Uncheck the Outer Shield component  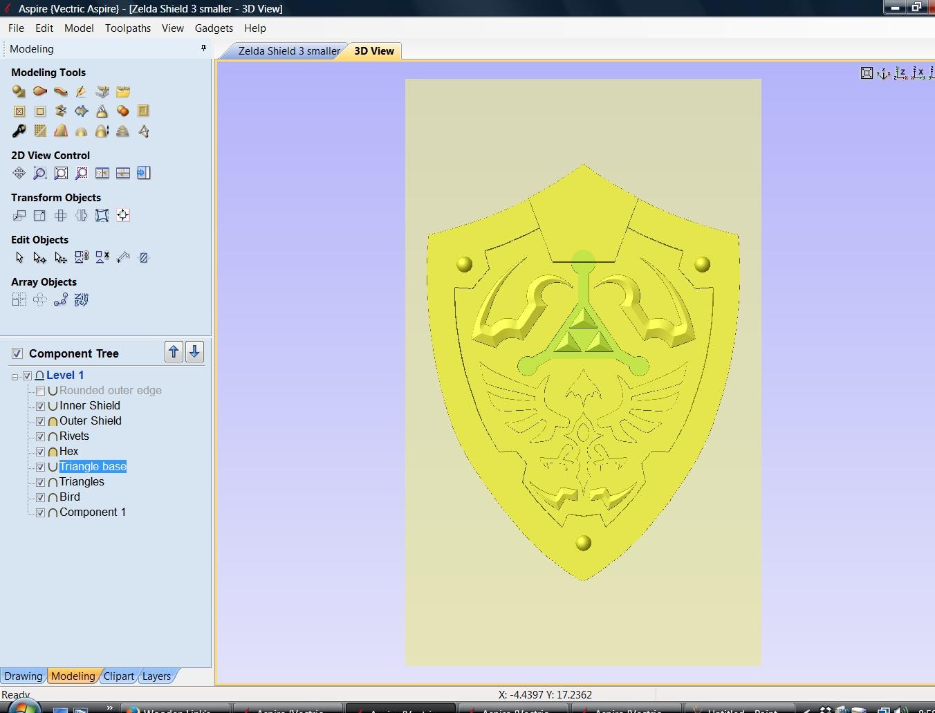pyautogui.click(x=40, y=421)
